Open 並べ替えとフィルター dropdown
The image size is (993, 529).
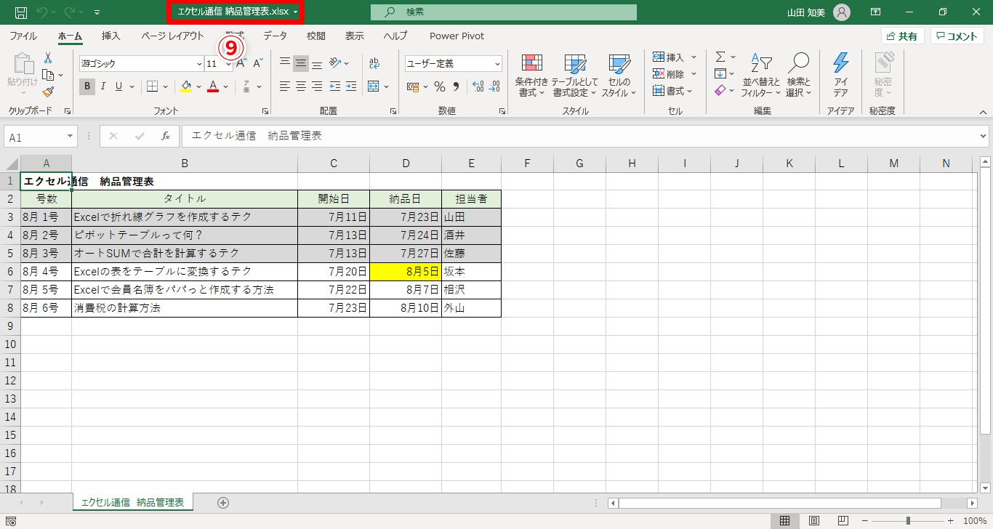point(761,74)
